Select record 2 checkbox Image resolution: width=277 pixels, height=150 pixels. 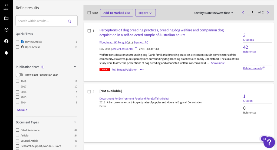coord(89,92)
